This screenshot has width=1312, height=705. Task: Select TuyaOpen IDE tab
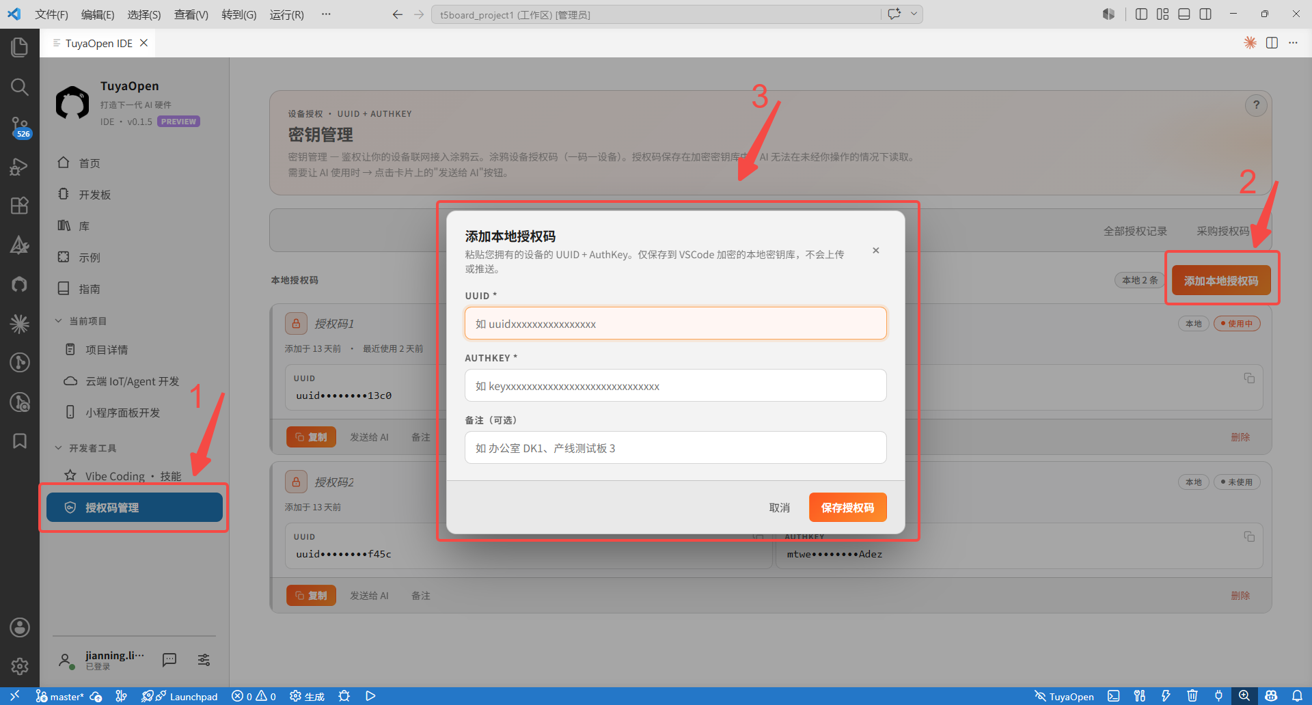(99, 43)
